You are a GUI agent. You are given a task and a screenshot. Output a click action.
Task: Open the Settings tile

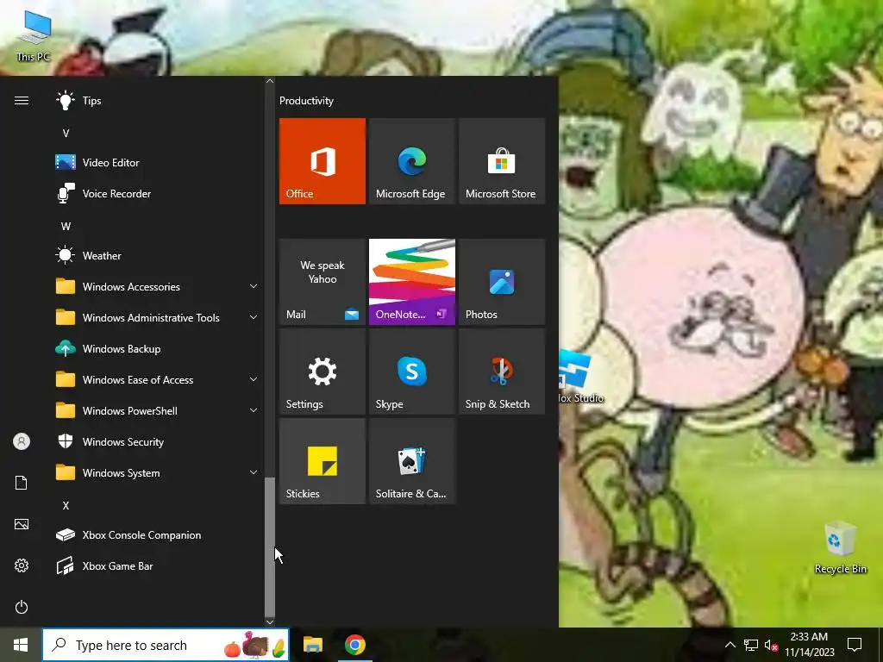323,372
